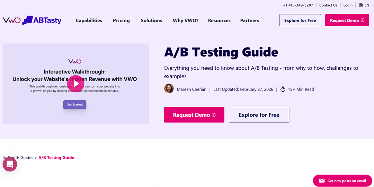Click the stopwatch read-time icon
Screen dimensions: 374x187
click(283, 89)
